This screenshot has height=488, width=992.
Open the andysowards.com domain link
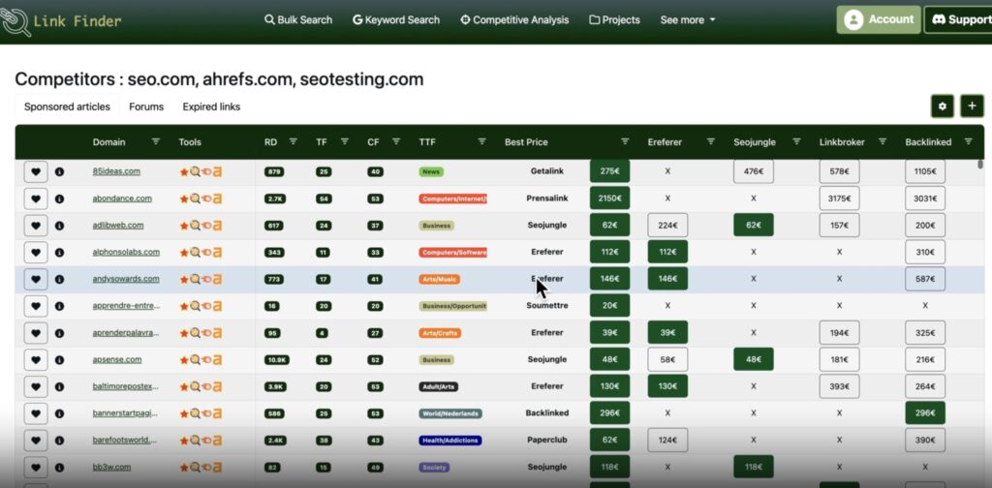coord(126,279)
